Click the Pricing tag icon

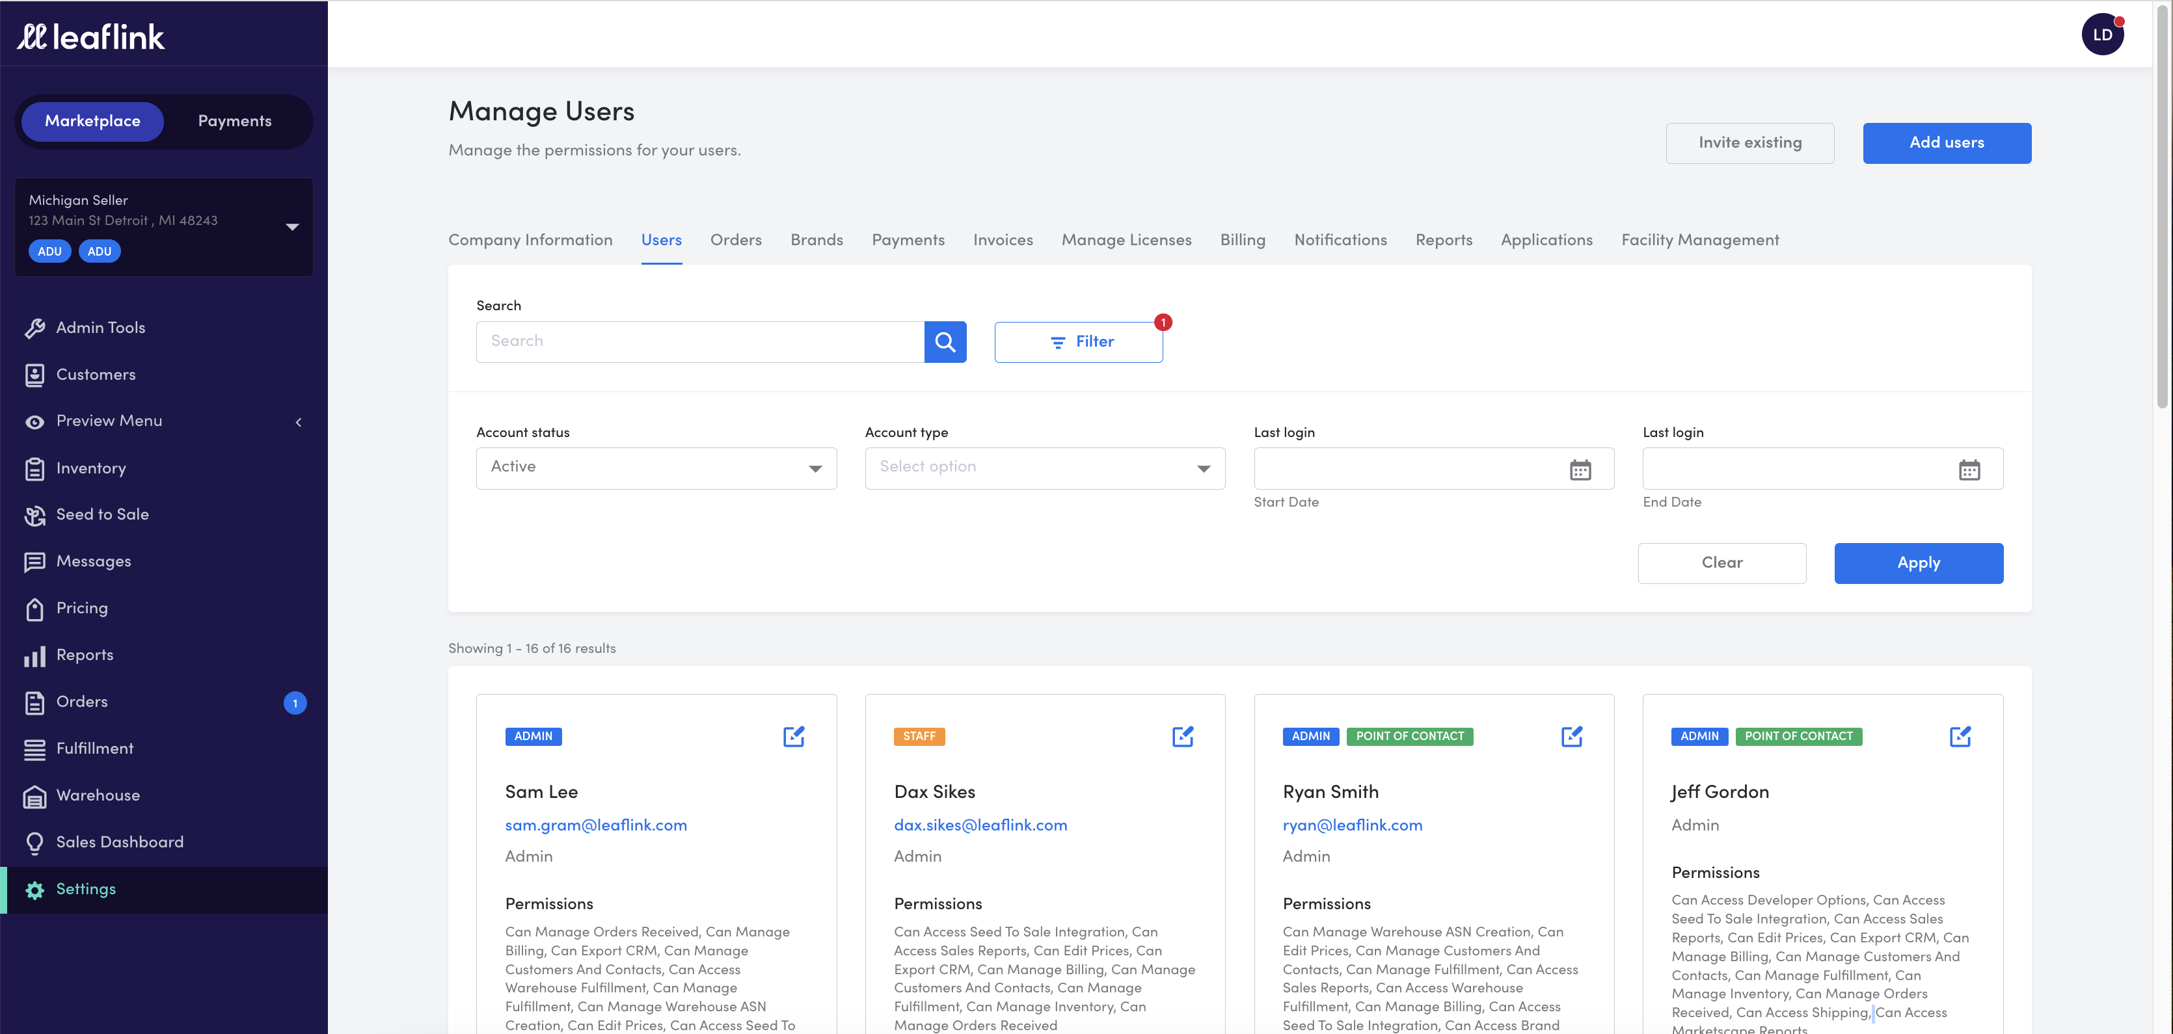pyautogui.click(x=34, y=609)
